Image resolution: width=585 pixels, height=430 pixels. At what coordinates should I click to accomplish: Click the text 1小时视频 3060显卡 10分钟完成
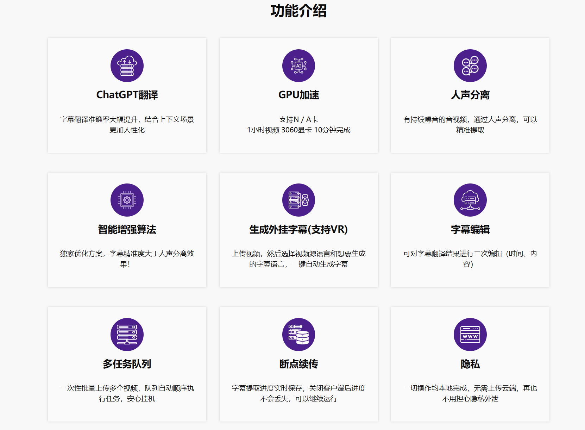click(298, 130)
